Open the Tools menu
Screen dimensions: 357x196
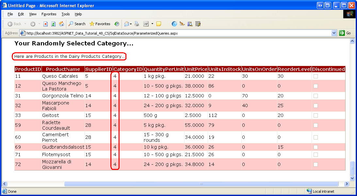point(66,14)
